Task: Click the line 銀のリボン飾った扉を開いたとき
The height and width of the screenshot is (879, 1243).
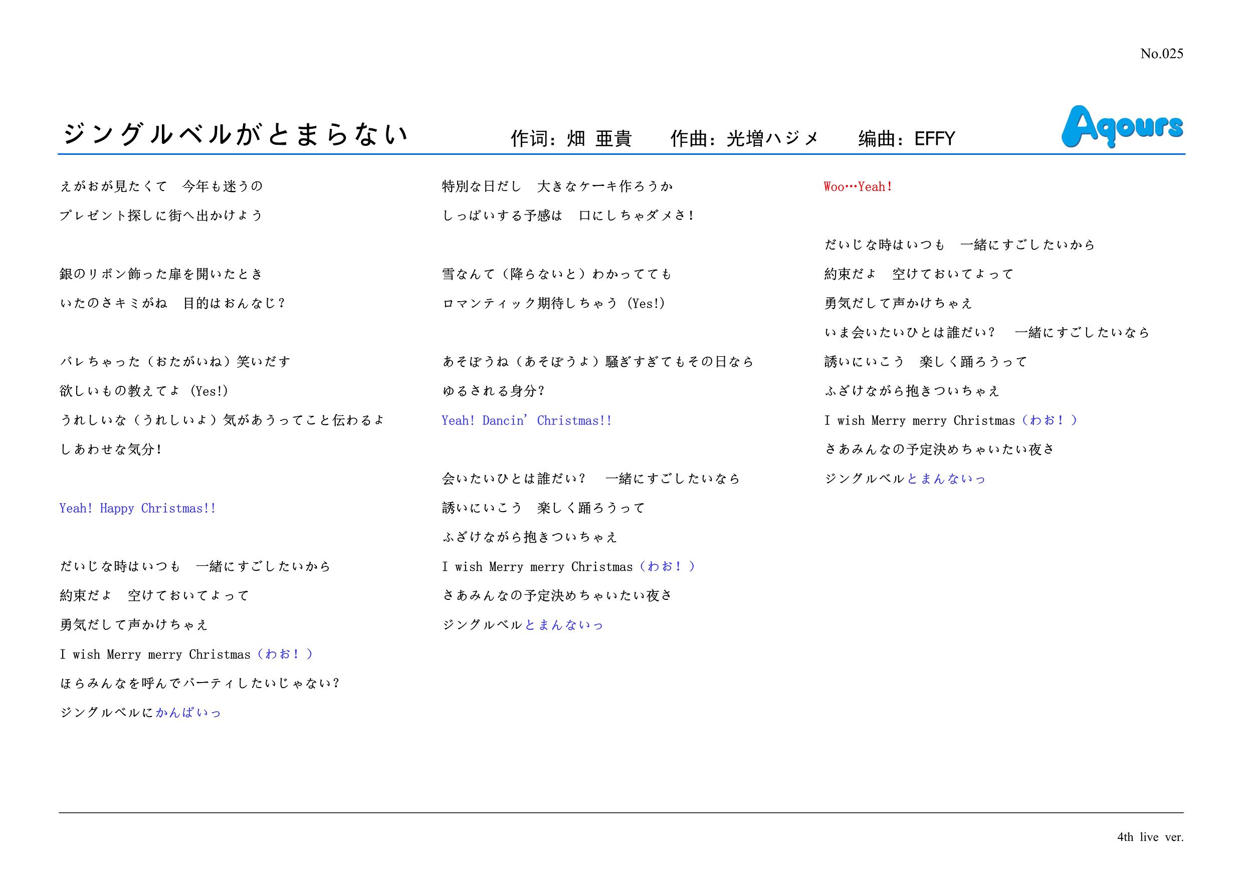Action: pos(161,275)
